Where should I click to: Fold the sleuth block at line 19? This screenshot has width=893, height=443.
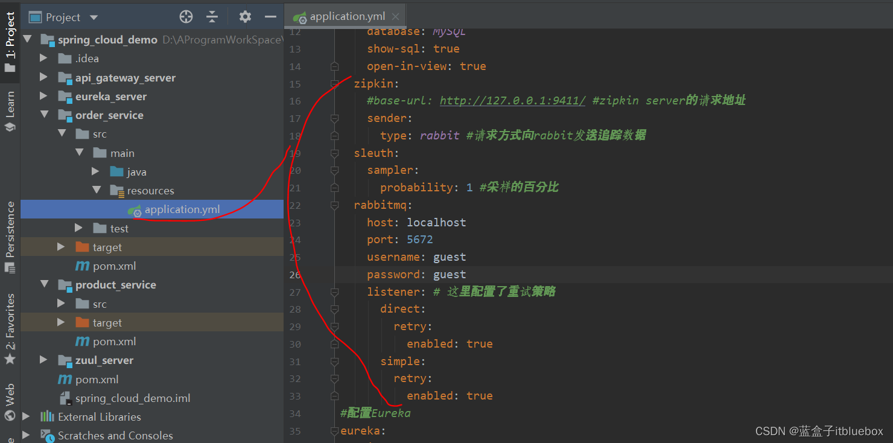[335, 153]
